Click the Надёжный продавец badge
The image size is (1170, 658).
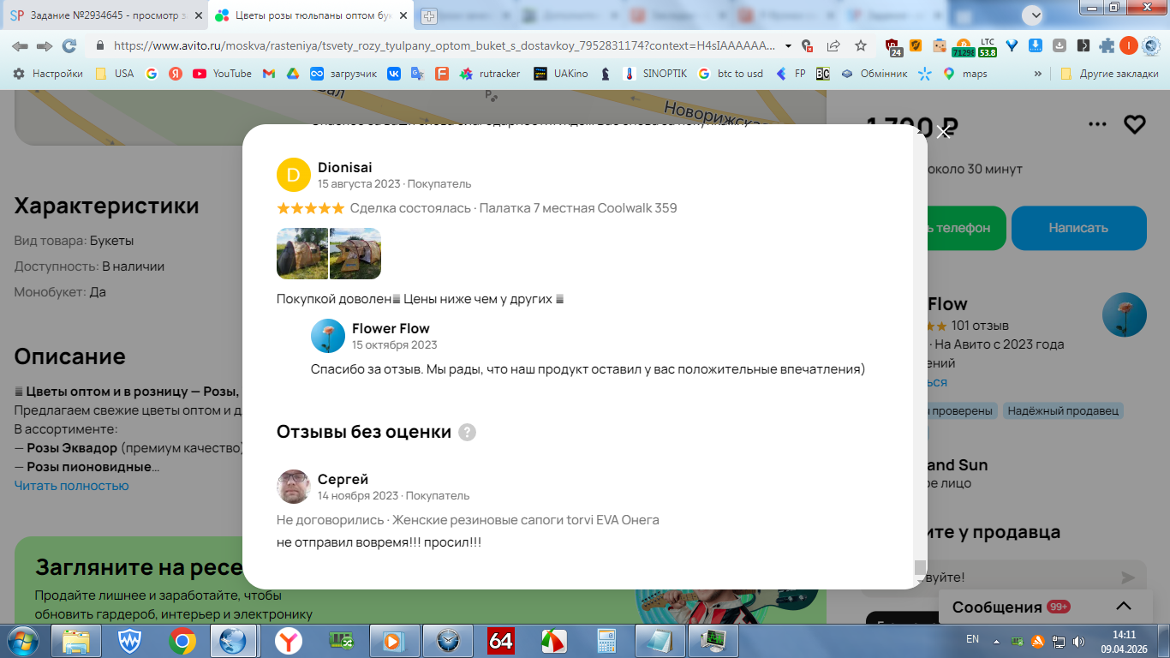pyautogui.click(x=1063, y=411)
